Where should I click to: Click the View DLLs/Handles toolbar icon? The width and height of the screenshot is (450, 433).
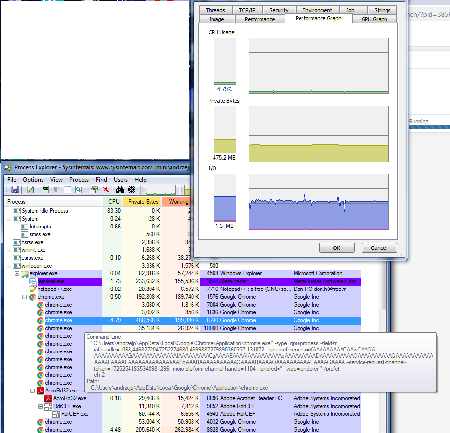[79, 190]
